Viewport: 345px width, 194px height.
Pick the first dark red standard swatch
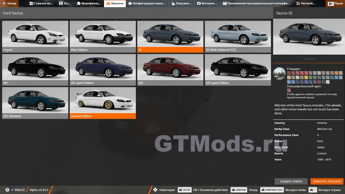click(x=289, y=73)
